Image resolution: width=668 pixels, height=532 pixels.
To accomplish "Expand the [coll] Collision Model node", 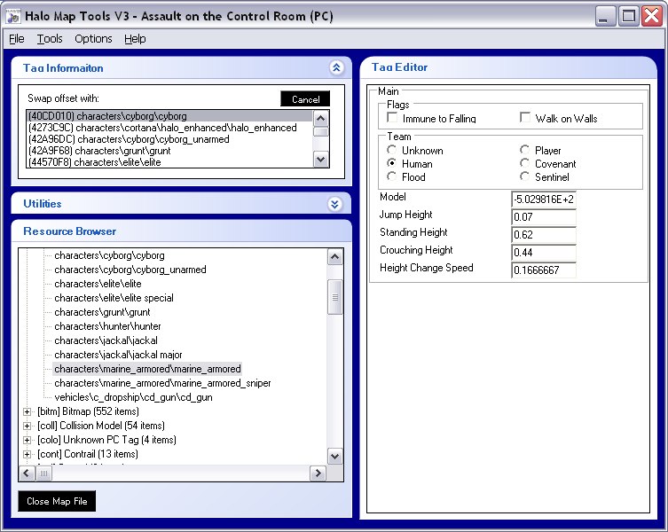I will click(27, 426).
